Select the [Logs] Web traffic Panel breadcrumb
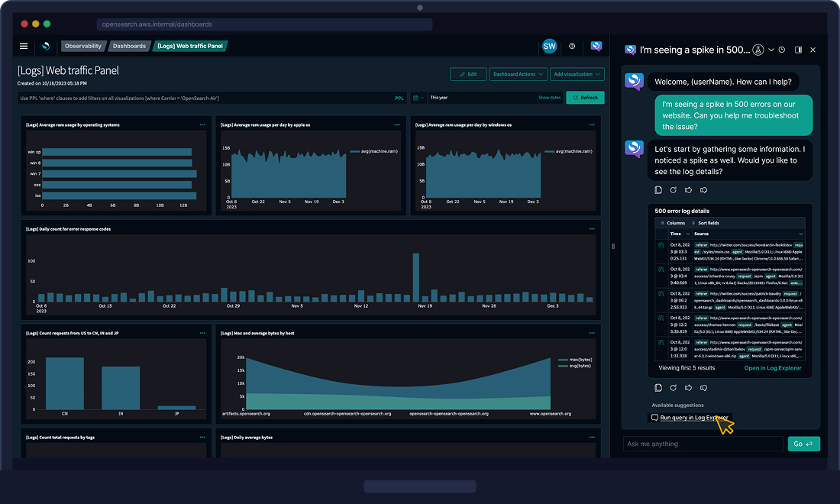Image resolution: width=840 pixels, height=504 pixels. 189,46
